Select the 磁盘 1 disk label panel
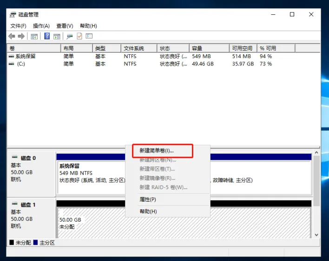The width and height of the screenshot is (329, 261). (31, 218)
